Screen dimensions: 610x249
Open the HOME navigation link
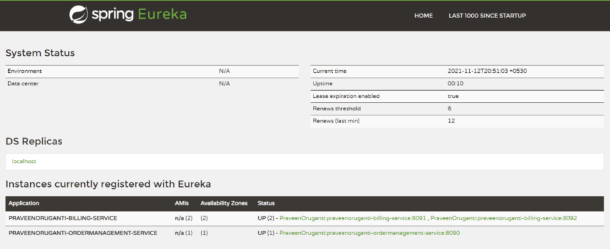pyautogui.click(x=423, y=16)
